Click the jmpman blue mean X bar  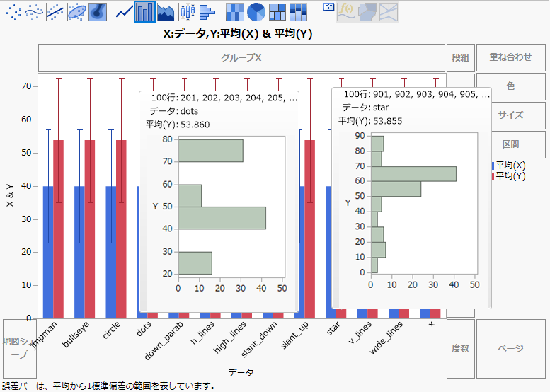(48, 252)
